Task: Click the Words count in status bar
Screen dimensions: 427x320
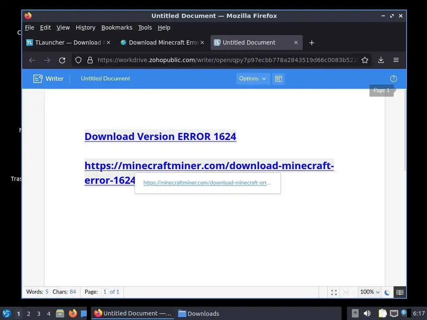Action: pos(37,292)
